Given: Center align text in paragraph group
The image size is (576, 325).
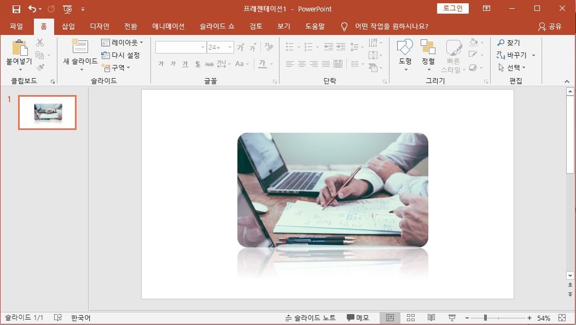Looking at the screenshot, I should click(301, 64).
